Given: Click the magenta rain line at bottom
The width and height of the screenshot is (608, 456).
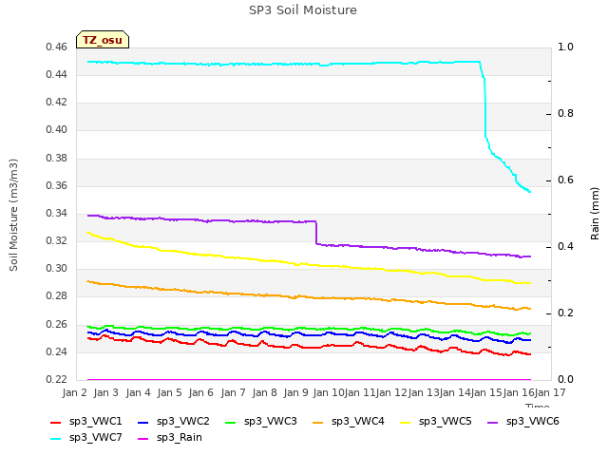Looking at the screenshot, I should [x=309, y=380].
